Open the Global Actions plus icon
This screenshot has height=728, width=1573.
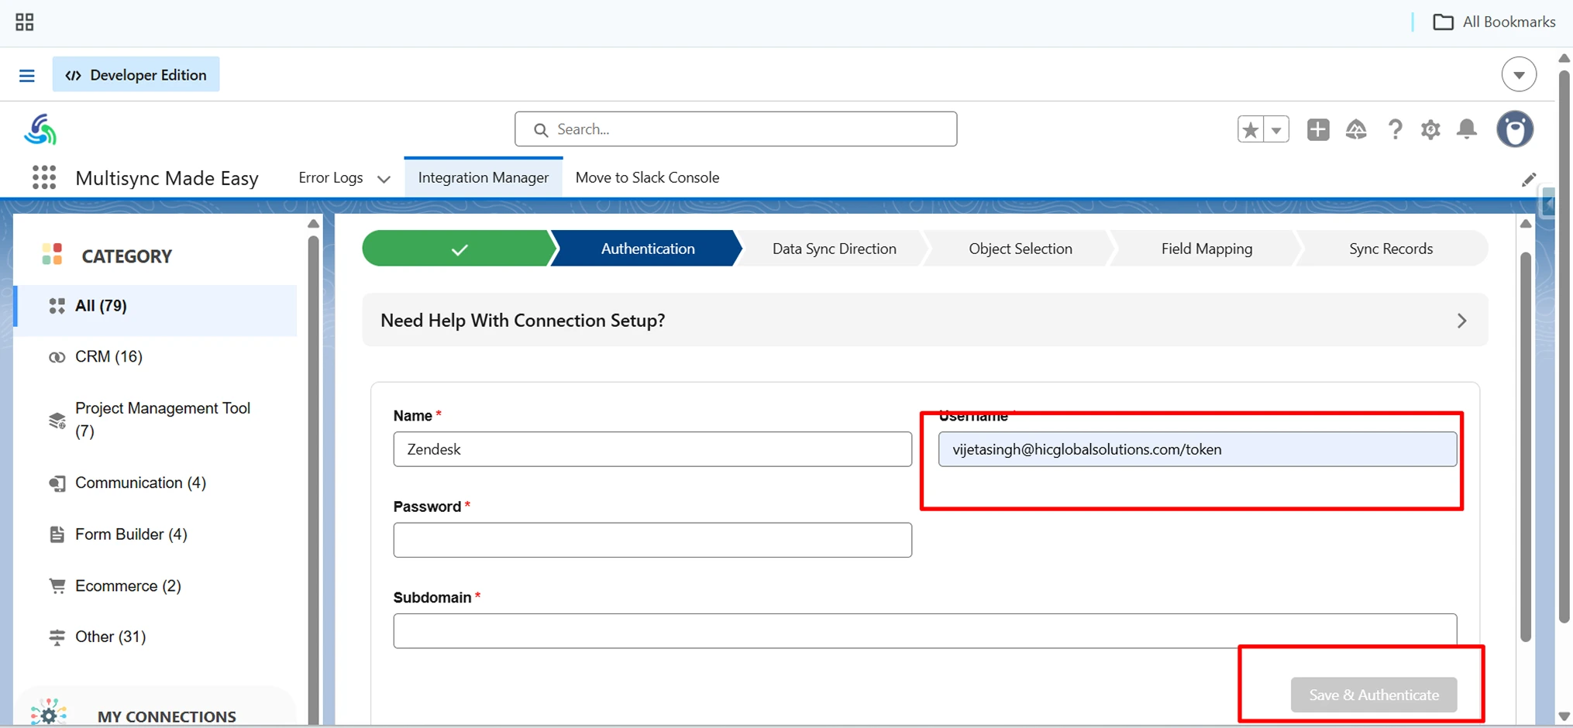pyautogui.click(x=1317, y=129)
